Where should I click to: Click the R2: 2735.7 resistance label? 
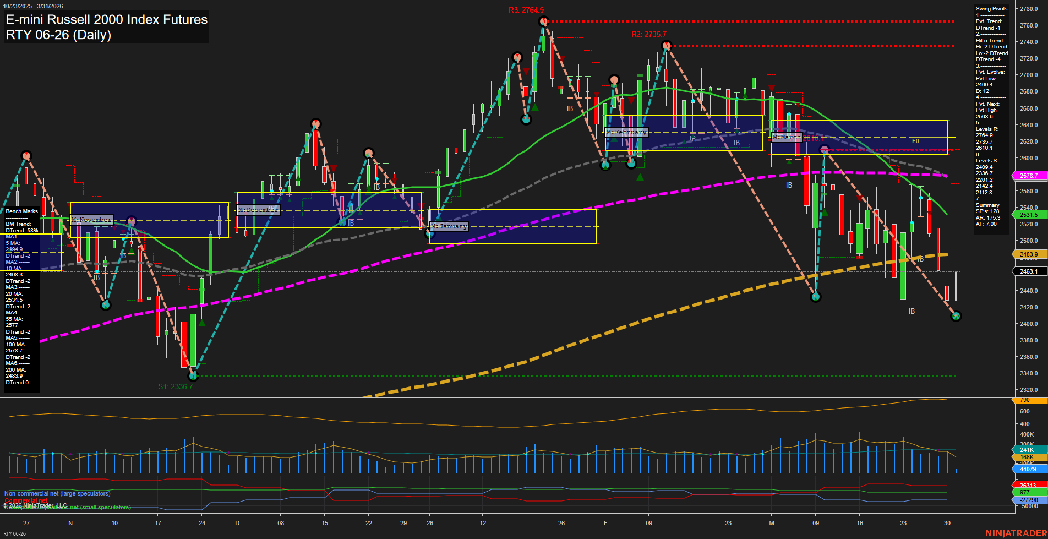click(x=648, y=34)
